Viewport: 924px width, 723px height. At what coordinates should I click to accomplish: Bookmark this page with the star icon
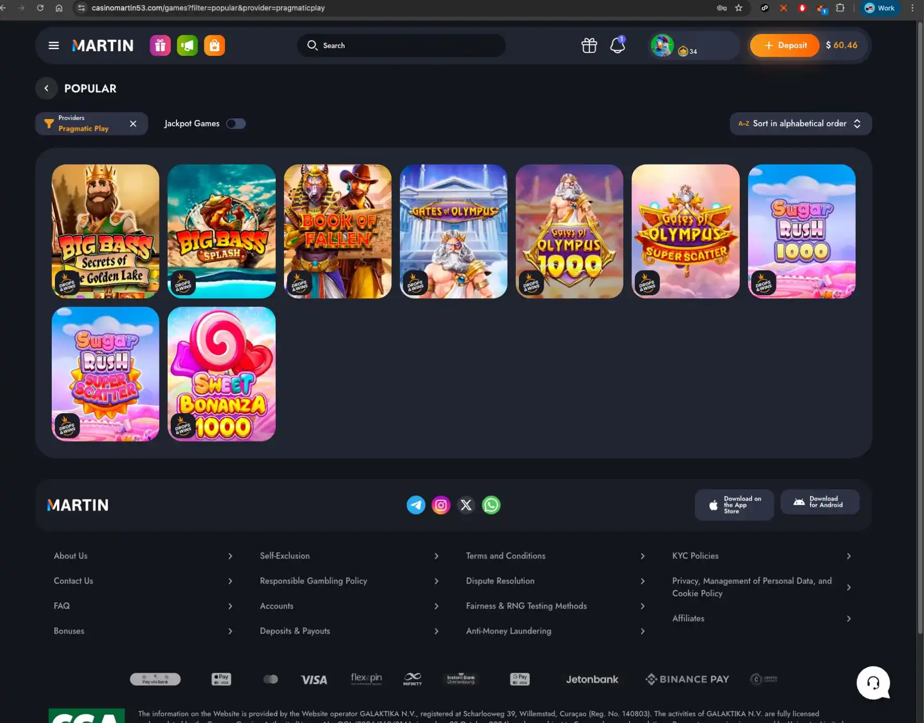pos(739,8)
